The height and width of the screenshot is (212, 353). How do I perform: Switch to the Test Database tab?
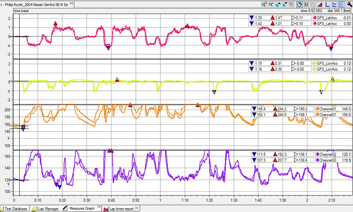click(x=15, y=209)
